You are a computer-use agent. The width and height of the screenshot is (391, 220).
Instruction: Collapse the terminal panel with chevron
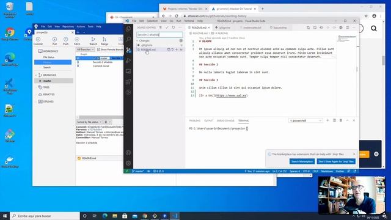tap(348, 120)
